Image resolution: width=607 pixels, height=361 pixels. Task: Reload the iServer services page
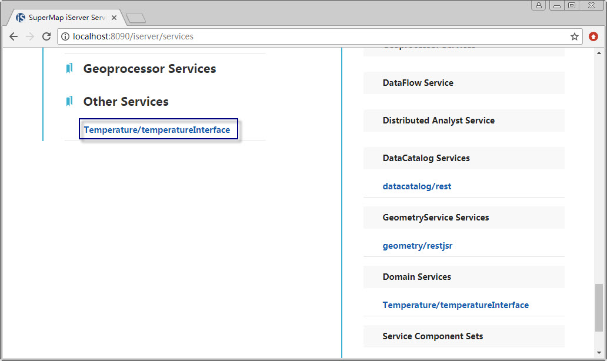pos(46,36)
